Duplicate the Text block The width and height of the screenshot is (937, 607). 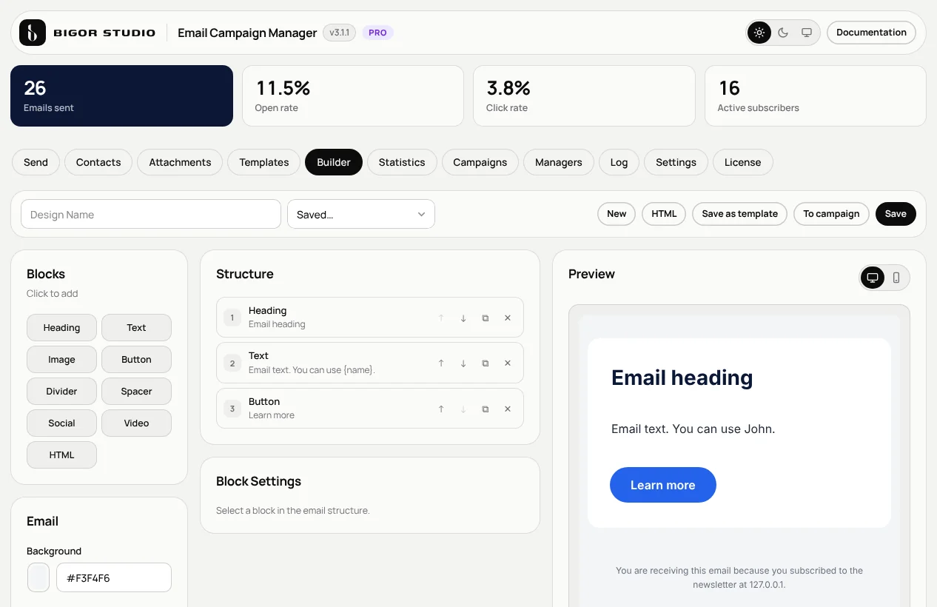(x=486, y=363)
